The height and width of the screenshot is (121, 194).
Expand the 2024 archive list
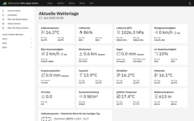coord(17,43)
